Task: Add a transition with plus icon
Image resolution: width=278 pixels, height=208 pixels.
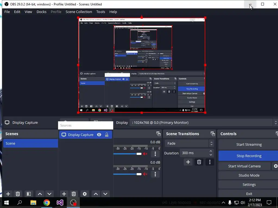Action: [x=188, y=162]
